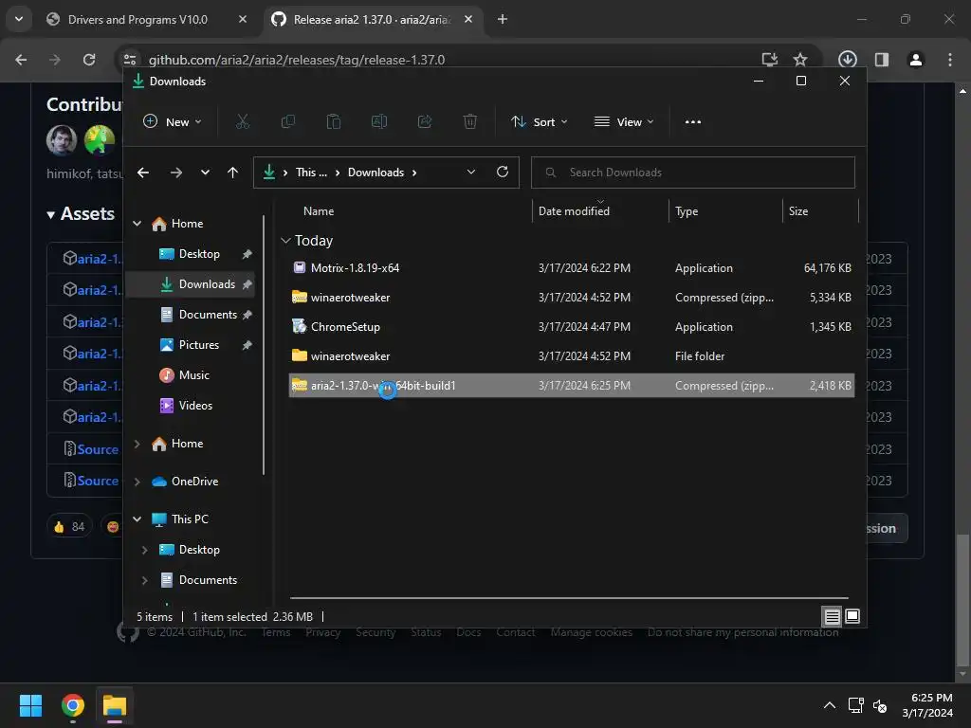Viewport: 971px width, 728px height.
Task: Click the Copy icon in the Explorer toolbar
Action: [288, 122]
